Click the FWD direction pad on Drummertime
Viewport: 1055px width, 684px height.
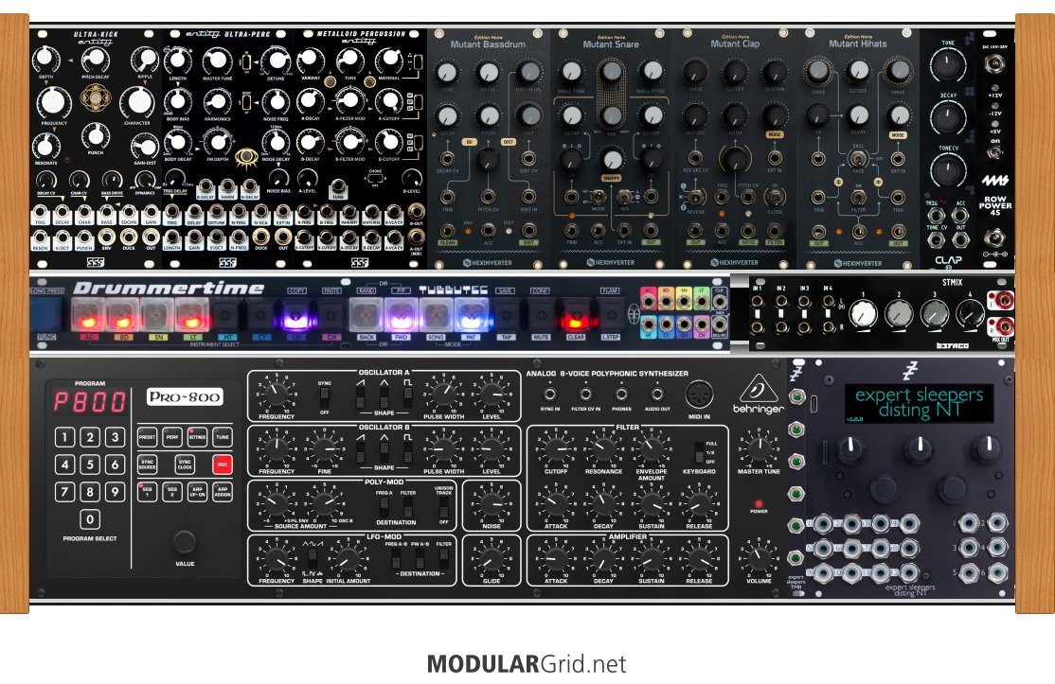point(401,314)
